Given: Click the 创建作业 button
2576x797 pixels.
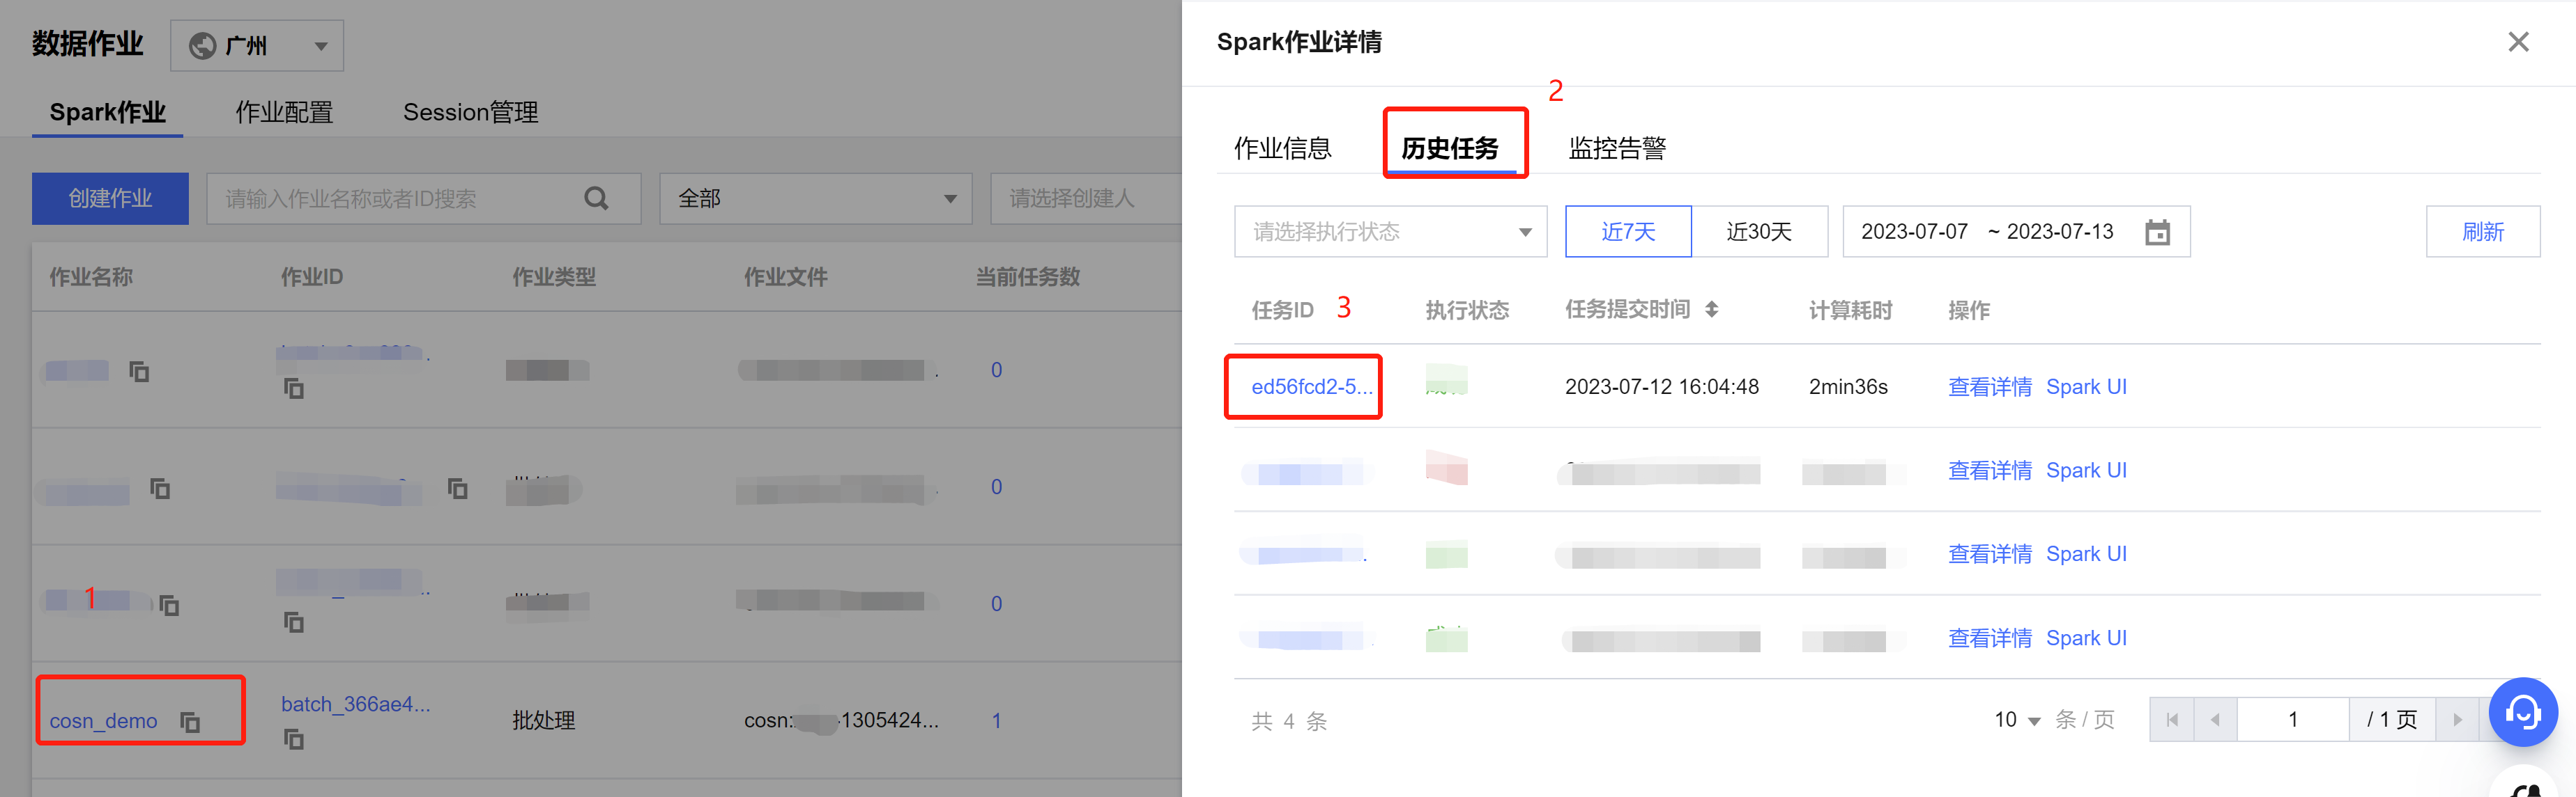Looking at the screenshot, I should [110, 199].
